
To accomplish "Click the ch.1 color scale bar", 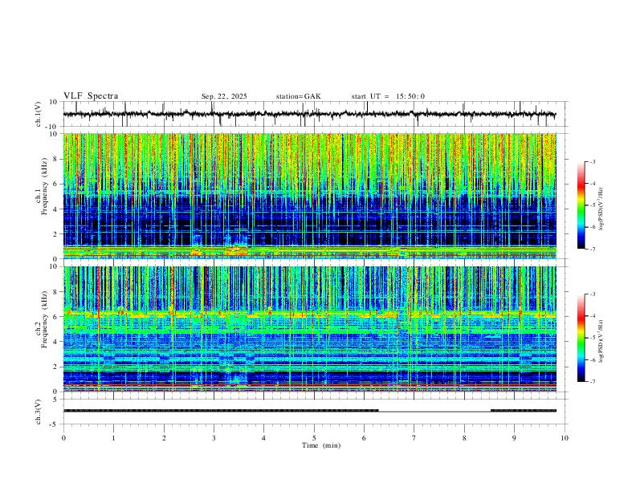I will pos(581,205).
